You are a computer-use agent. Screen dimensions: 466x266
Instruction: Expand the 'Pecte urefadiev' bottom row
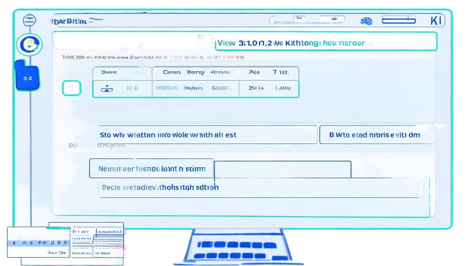[x=260, y=188]
